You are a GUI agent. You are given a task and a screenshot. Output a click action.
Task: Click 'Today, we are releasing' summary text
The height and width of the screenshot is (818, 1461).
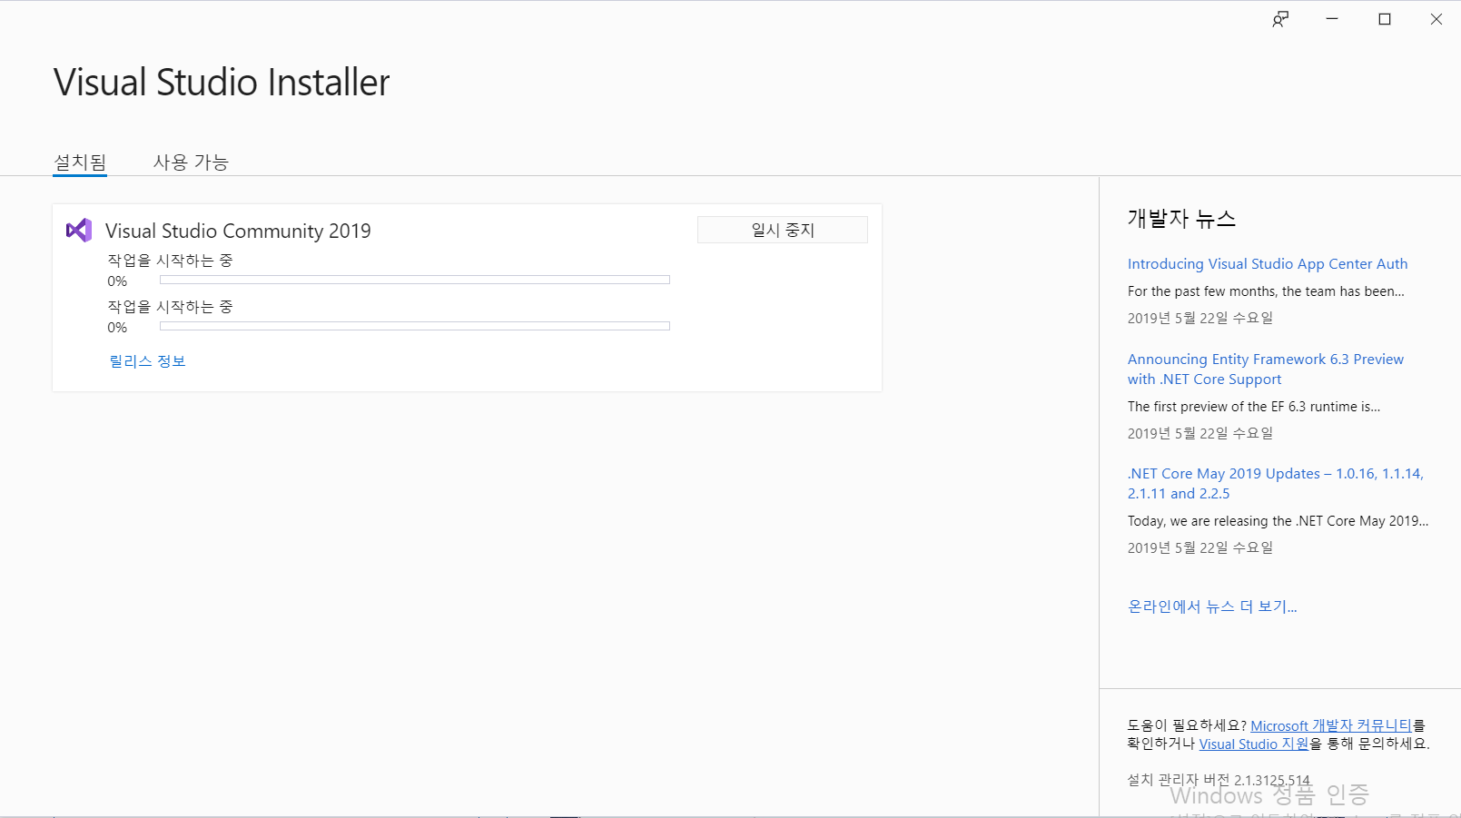point(1278,521)
